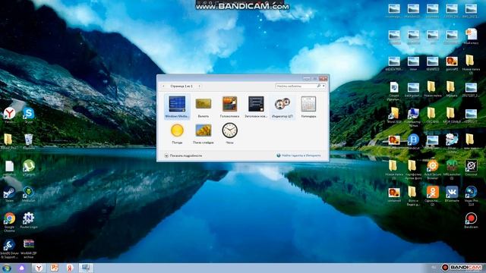486x273 pixels.
Task: Select the Индикатор ЦП gadget
Action: pos(282,107)
